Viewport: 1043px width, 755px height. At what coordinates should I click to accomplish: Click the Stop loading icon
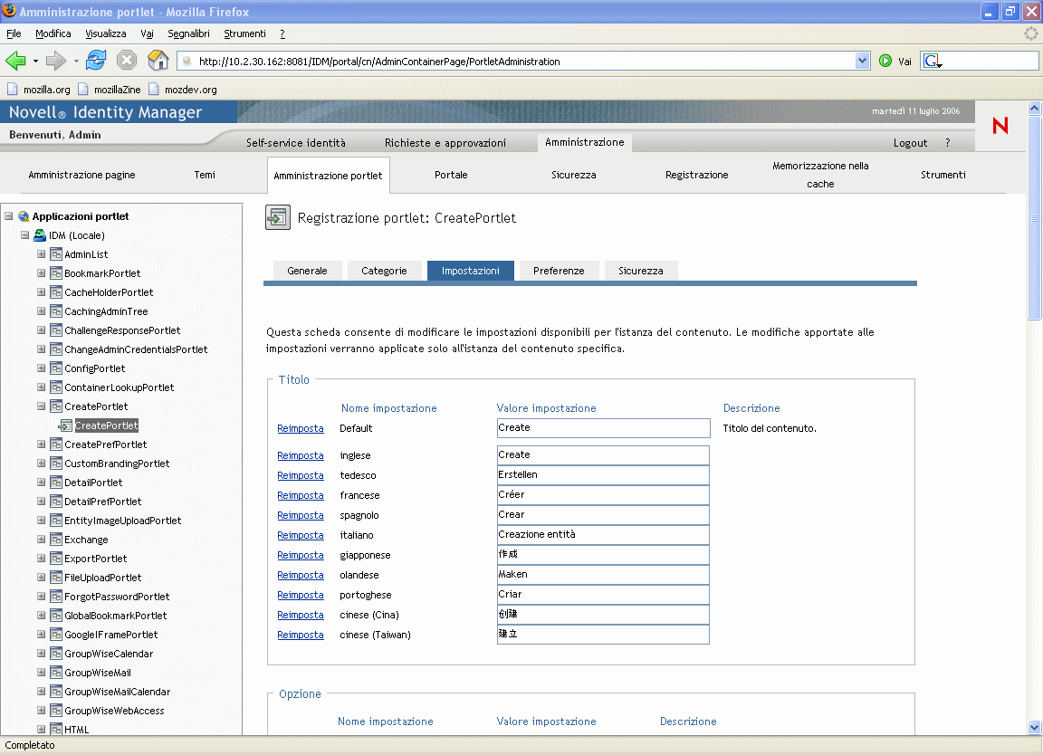127,61
